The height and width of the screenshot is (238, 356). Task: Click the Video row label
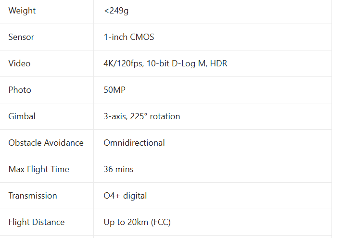[19, 63]
